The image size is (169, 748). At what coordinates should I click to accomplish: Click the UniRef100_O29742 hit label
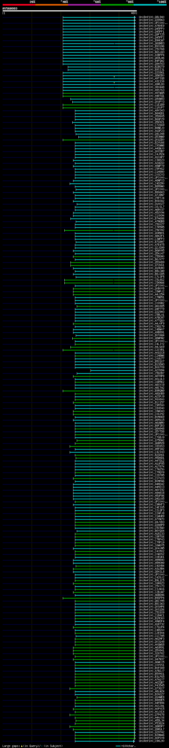tap(151, 732)
